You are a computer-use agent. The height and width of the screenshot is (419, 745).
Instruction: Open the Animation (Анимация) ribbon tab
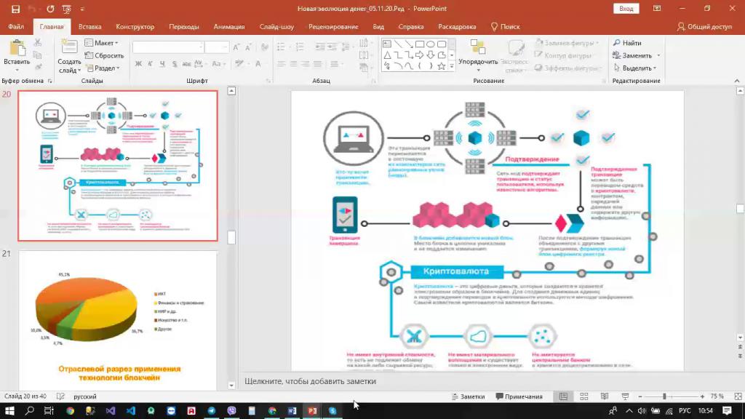[x=229, y=26]
